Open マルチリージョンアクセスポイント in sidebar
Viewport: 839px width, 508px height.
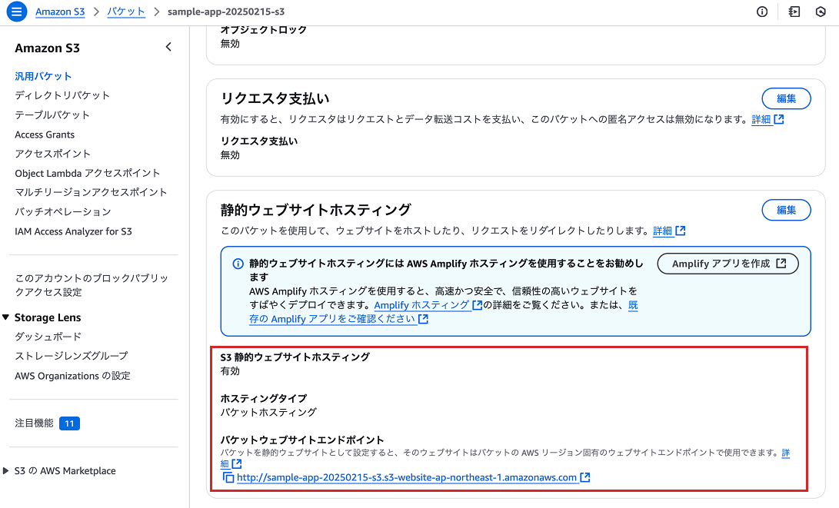tap(91, 192)
